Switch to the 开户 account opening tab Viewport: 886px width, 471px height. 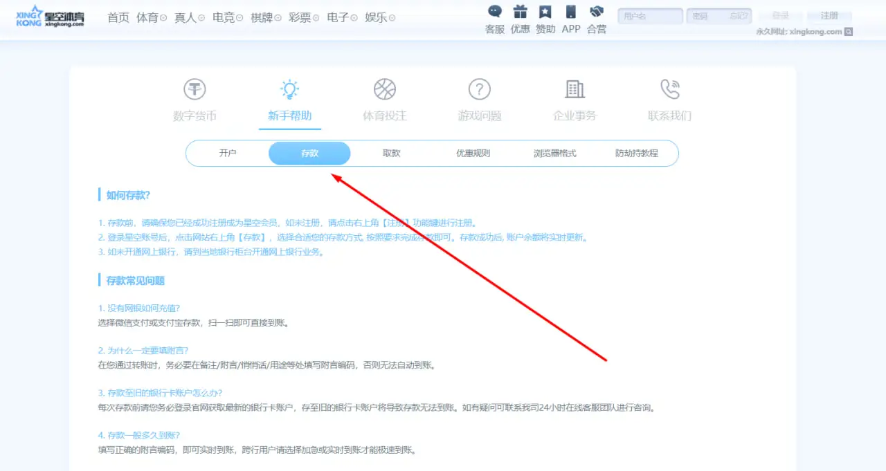[x=228, y=154]
